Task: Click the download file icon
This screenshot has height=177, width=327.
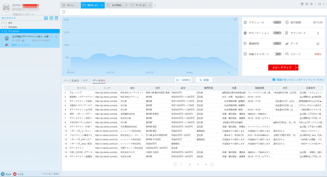Action: pyautogui.click(x=287, y=33)
